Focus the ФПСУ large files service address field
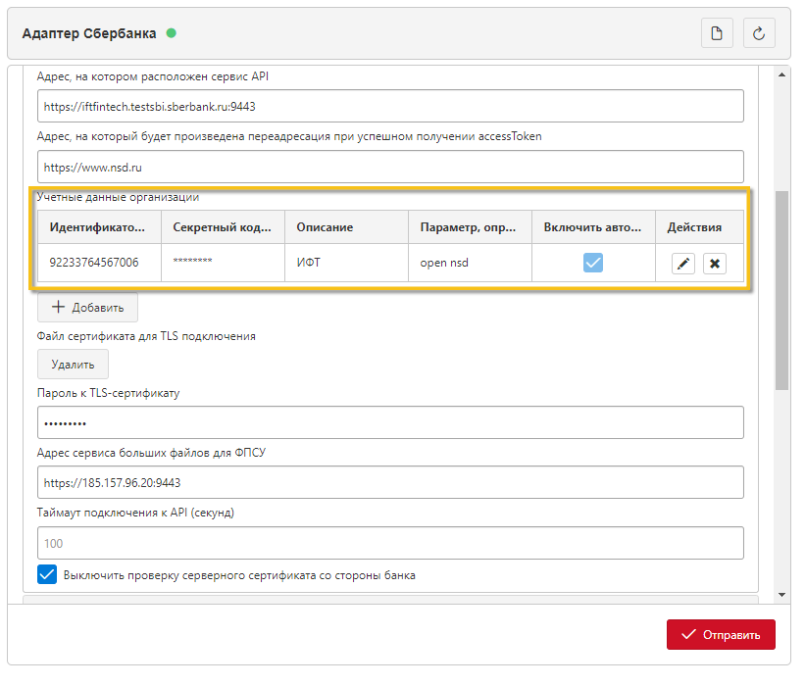 [390, 482]
